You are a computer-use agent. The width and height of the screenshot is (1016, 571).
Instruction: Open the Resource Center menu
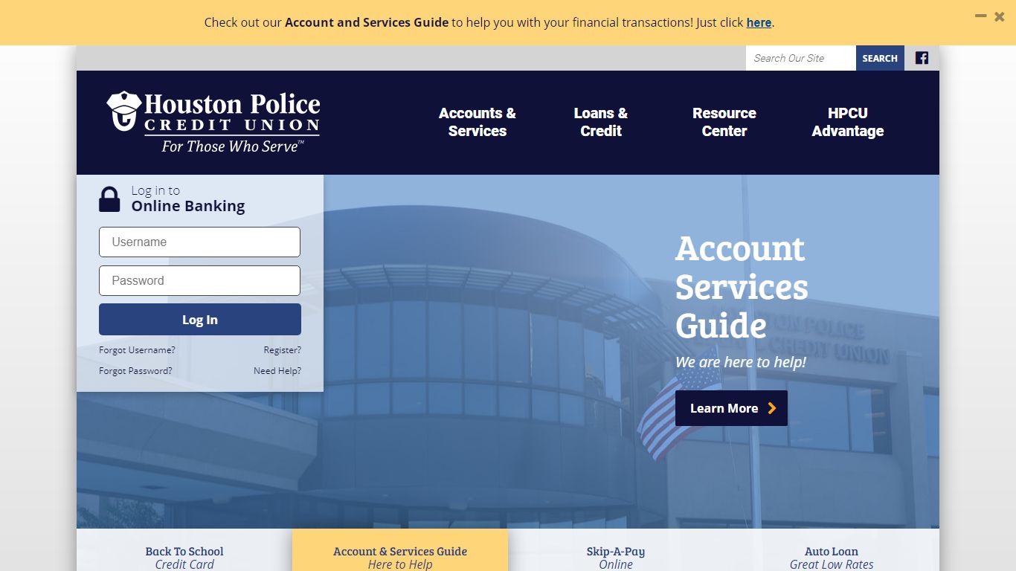click(724, 122)
